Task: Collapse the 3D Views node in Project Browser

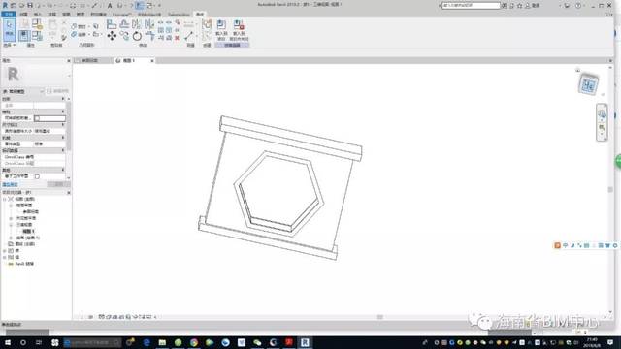Action: tap(11, 225)
